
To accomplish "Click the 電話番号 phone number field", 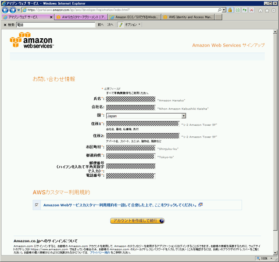I will tap(131, 176).
